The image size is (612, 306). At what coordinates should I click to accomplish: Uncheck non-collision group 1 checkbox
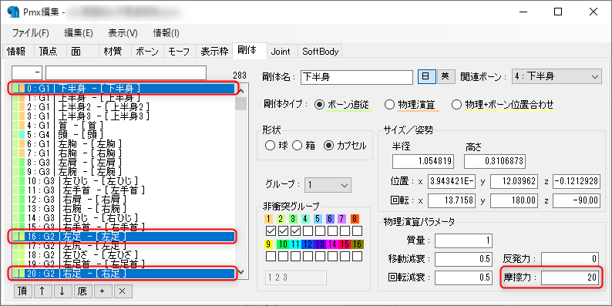pyautogui.click(x=270, y=230)
